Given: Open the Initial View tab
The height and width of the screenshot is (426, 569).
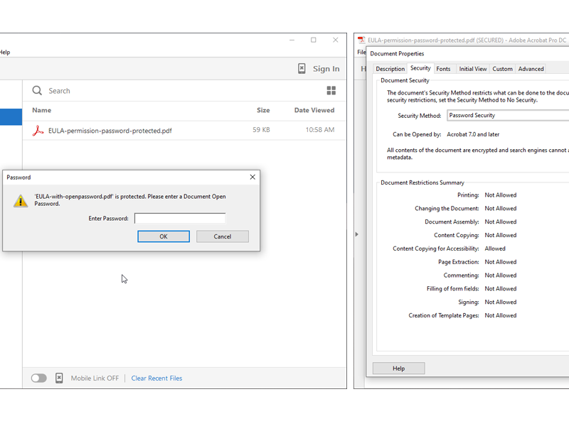Looking at the screenshot, I should click(472, 69).
